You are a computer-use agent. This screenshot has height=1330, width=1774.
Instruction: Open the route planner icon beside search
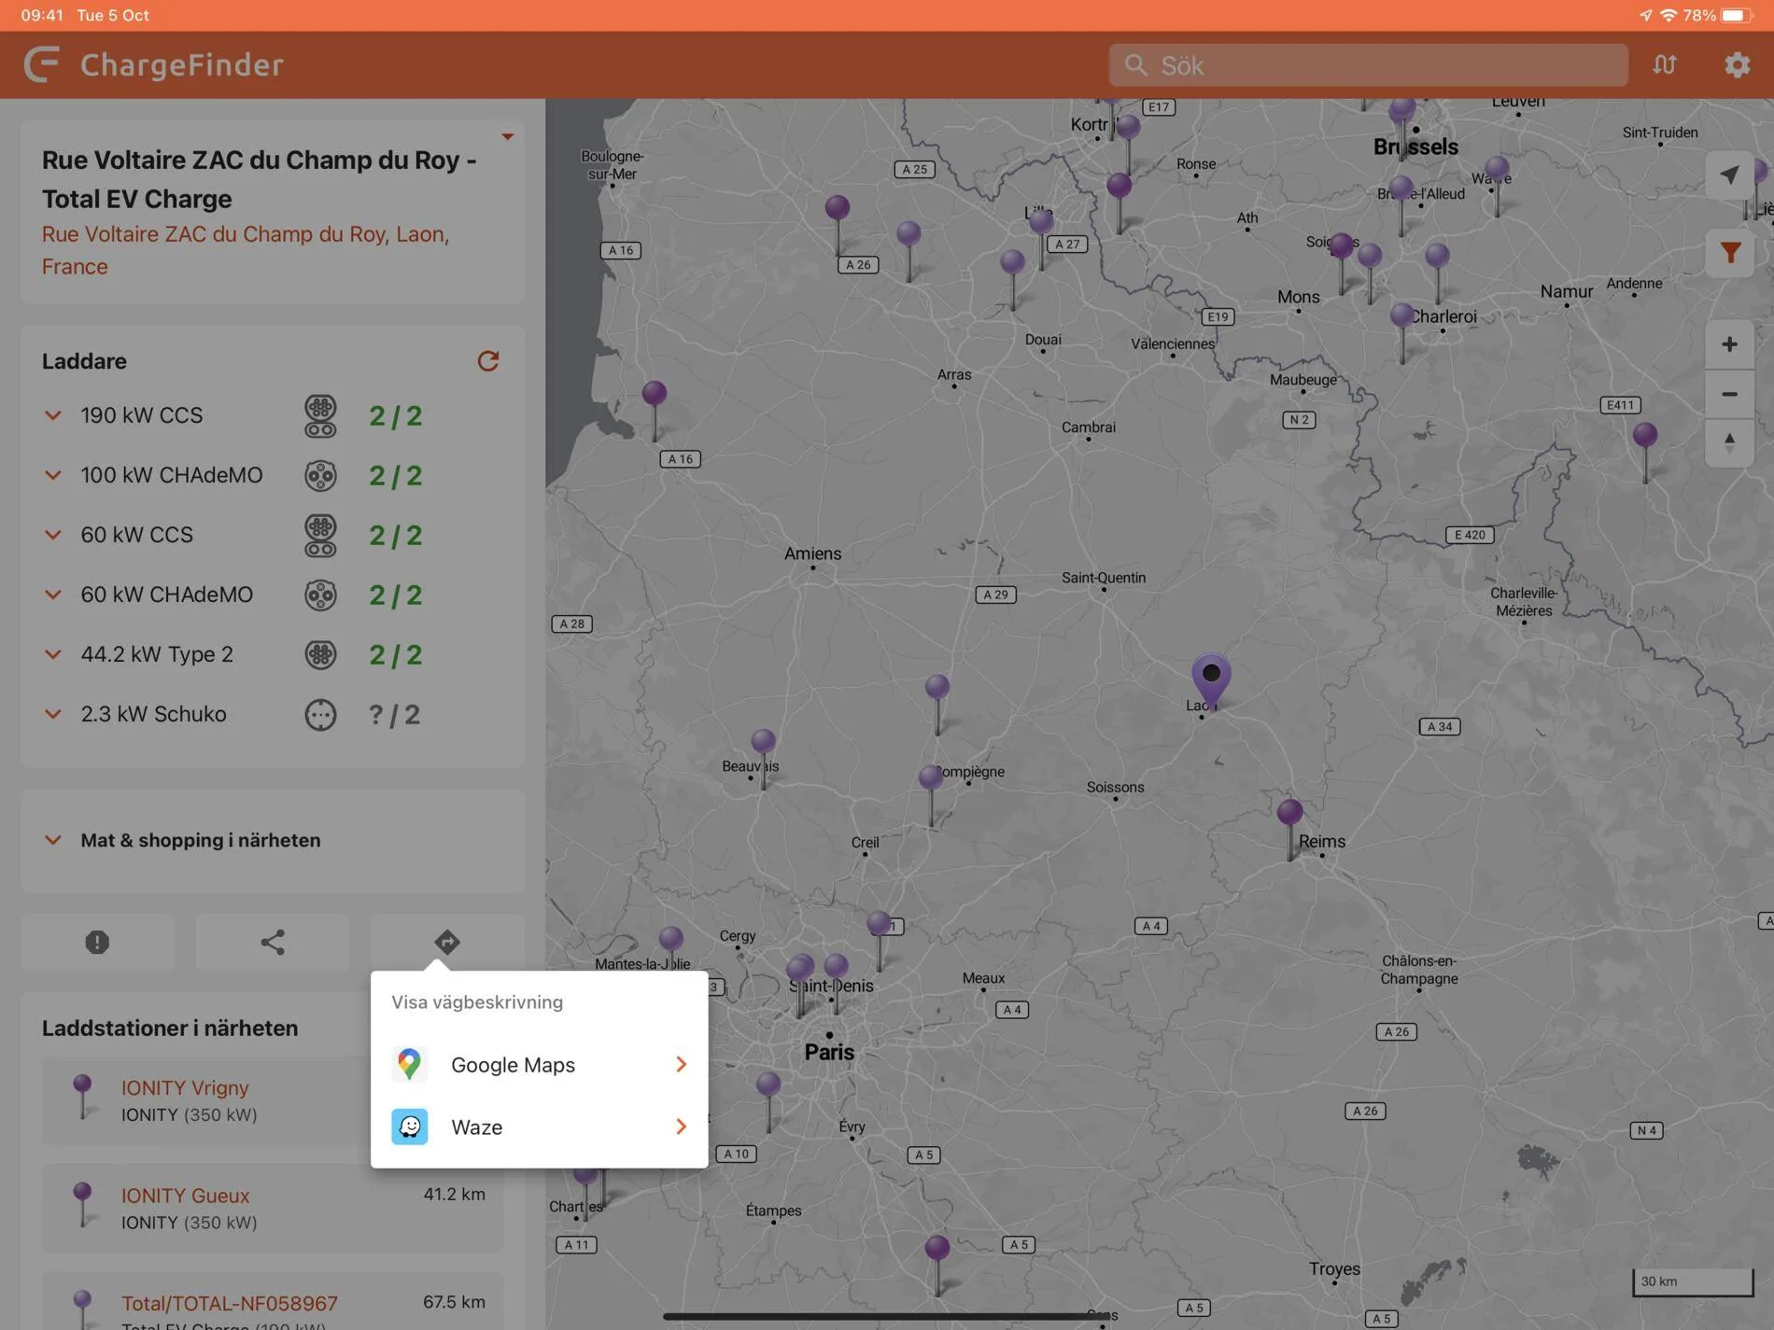[1665, 64]
